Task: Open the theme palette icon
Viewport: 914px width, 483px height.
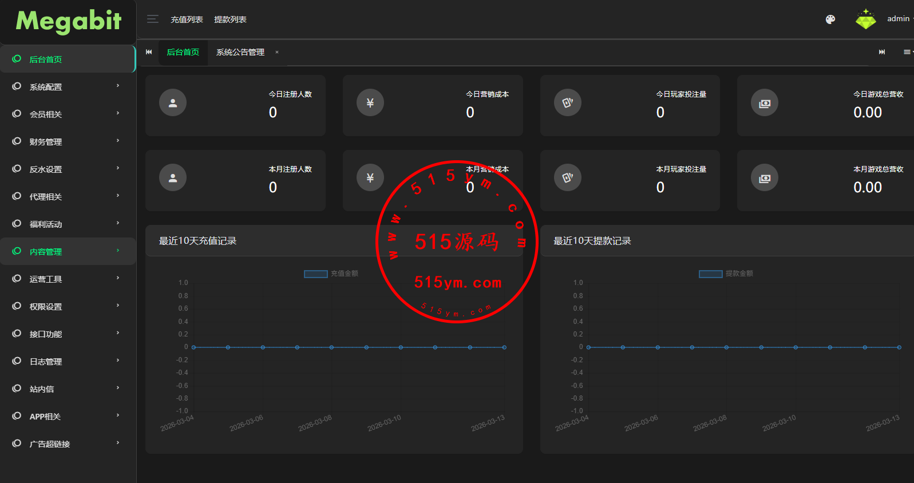Action: click(830, 19)
